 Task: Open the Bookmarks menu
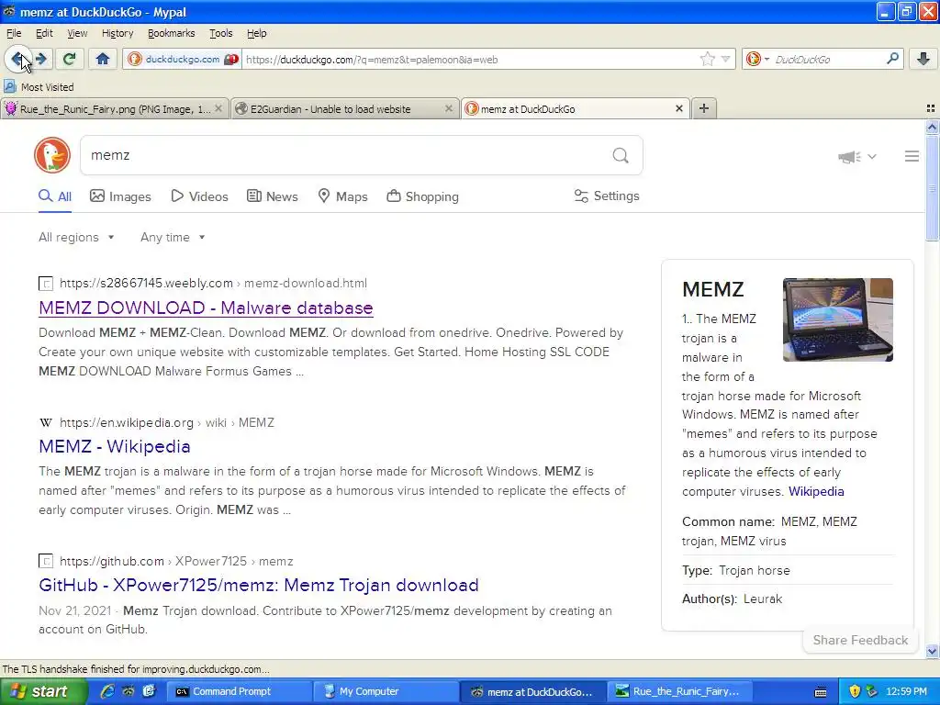(x=172, y=33)
